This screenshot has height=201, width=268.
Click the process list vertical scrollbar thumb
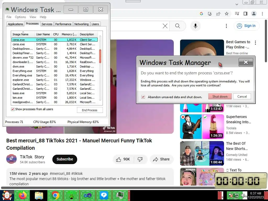(100, 56)
